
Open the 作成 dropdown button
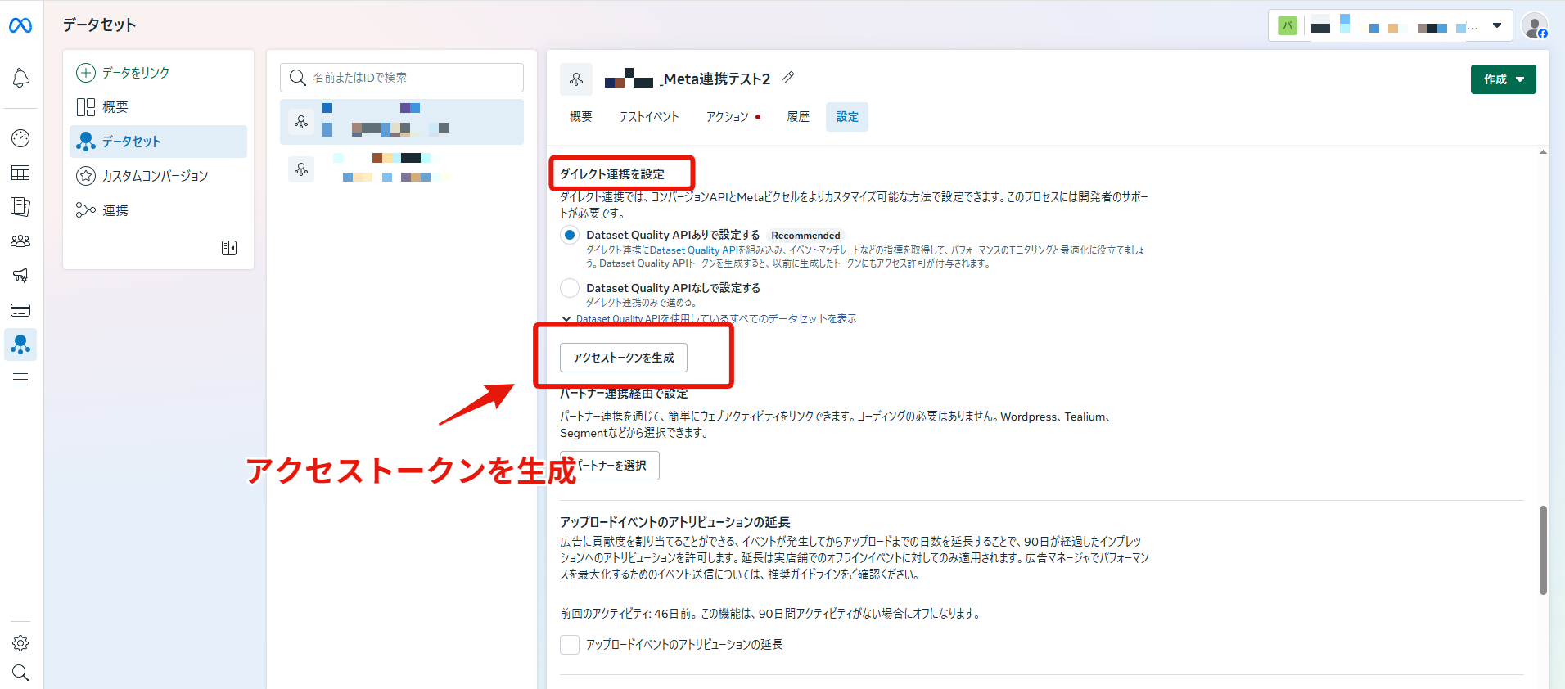point(1503,79)
